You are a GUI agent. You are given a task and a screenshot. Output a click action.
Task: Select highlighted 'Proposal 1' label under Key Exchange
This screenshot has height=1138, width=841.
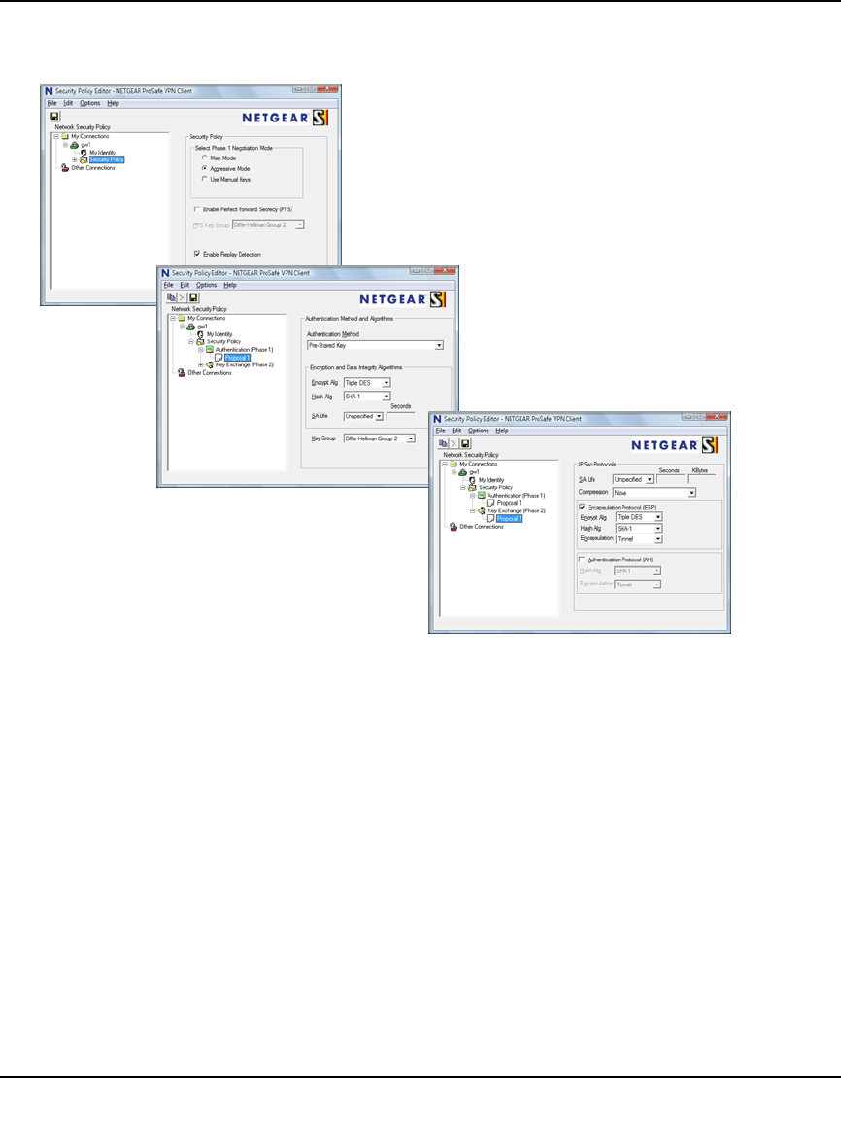[x=509, y=519]
